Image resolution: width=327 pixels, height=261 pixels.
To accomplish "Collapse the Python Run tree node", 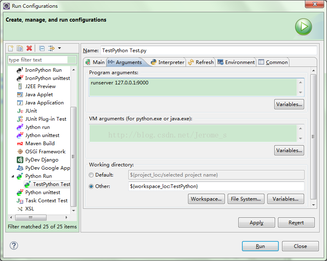I will tap(13, 176).
